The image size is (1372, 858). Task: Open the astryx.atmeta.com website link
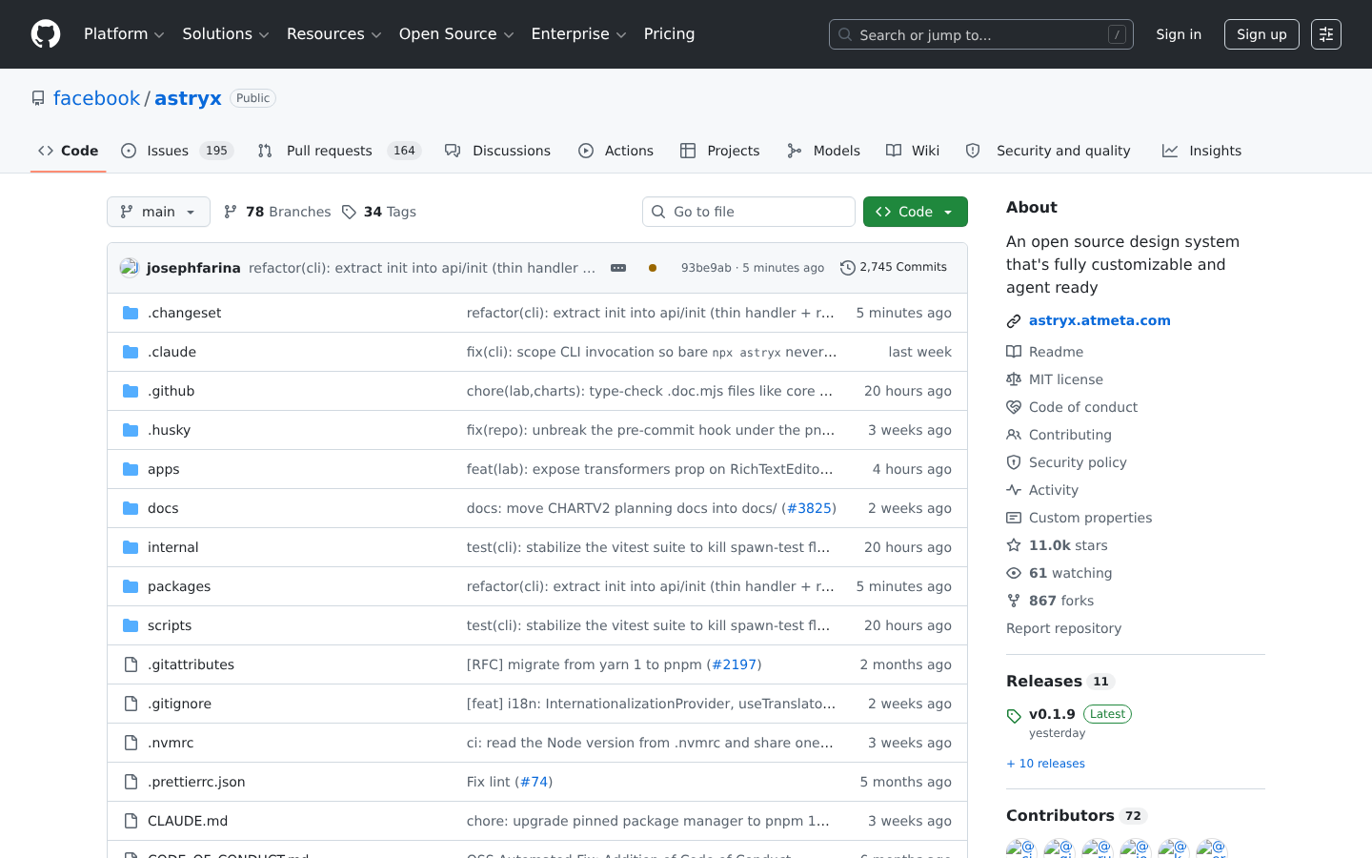coord(1100,320)
